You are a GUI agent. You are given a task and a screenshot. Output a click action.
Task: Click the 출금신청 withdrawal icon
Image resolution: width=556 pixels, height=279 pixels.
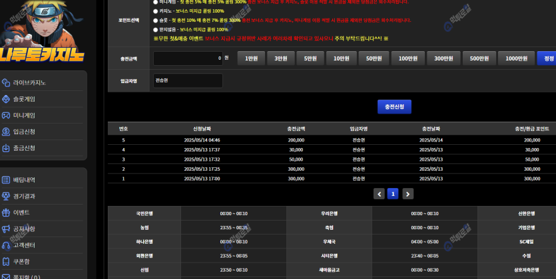tap(6, 147)
